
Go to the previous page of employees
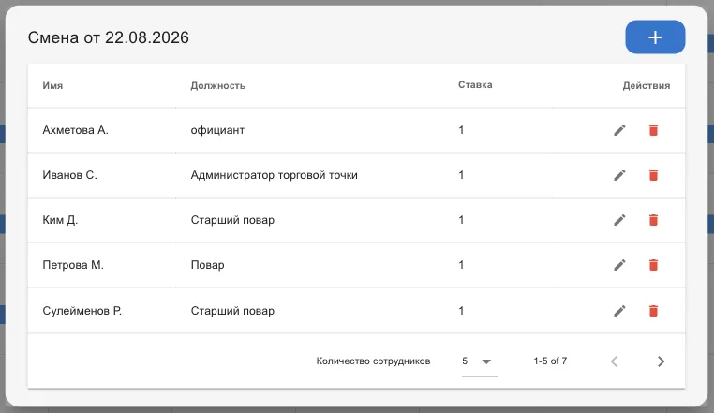(614, 361)
